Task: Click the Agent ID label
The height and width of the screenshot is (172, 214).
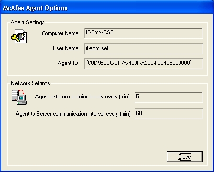Action: [68, 63]
